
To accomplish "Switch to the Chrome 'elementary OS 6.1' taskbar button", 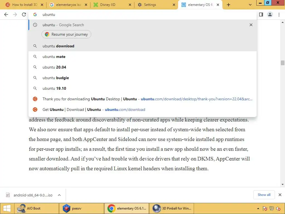I will pos(127,208).
